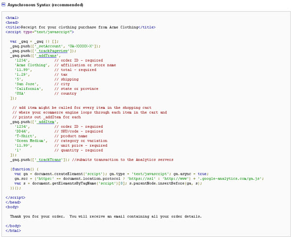Screen dimensions: 291x237
Task: Click the '// total - required' comment
Action: [75, 70]
